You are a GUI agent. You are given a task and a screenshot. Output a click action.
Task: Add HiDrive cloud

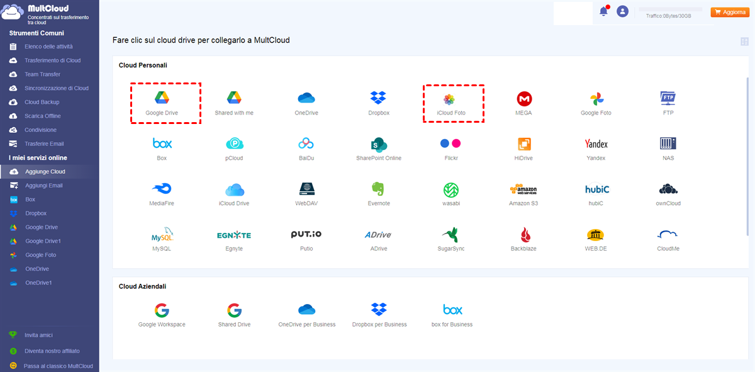click(x=523, y=149)
